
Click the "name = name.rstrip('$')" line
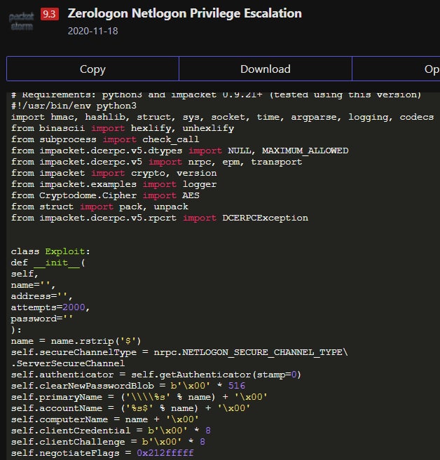click(76, 341)
